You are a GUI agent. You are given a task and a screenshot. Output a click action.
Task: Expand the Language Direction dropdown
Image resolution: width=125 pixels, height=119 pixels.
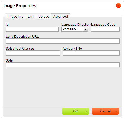pyautogui.click(x=75, y=29)
